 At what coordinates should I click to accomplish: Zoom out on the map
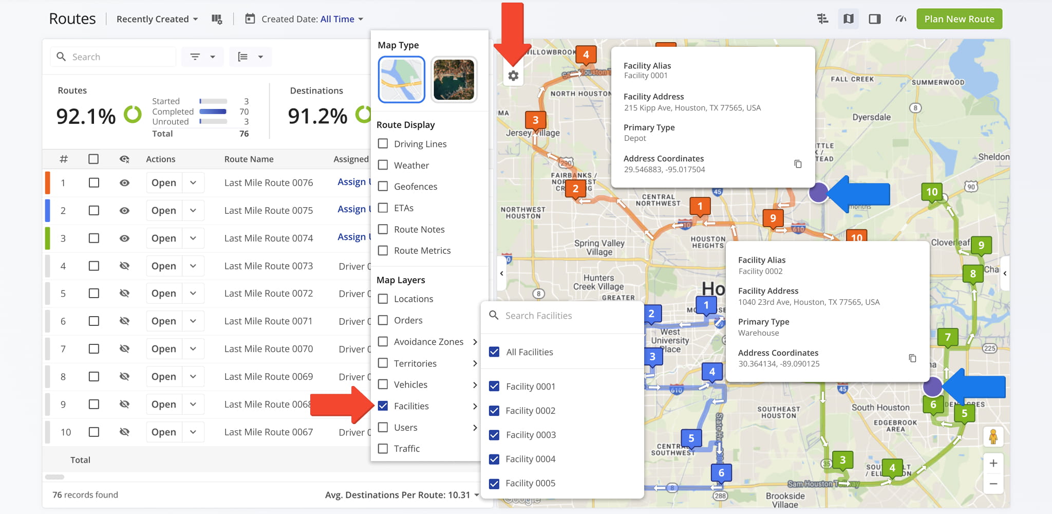point(993,484)
